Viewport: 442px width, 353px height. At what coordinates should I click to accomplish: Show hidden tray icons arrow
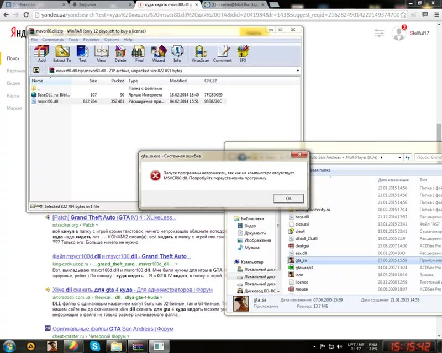pyautogui.click(x=314, y=346)
